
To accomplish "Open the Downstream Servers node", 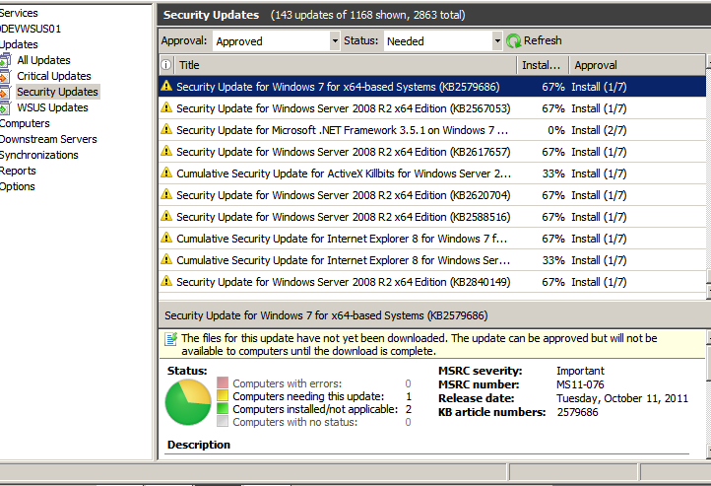I will pyautogui.click(x=48, y=139).
